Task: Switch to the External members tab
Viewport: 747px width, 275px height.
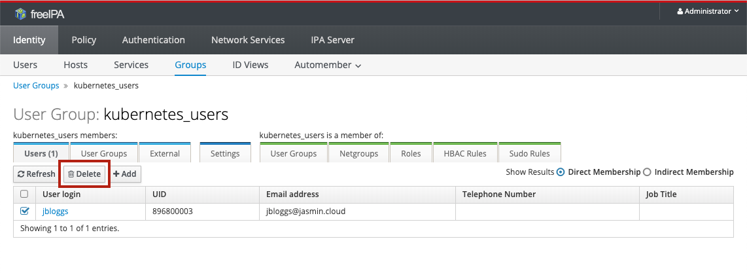Action: click(x=165, y=153)
